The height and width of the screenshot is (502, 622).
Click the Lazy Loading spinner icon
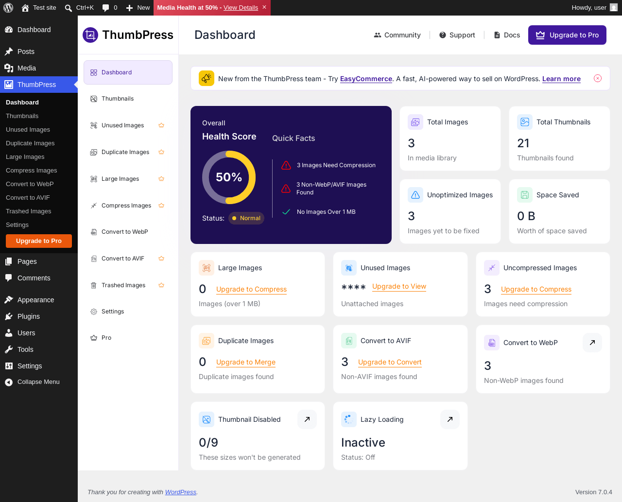pos(349,419)
